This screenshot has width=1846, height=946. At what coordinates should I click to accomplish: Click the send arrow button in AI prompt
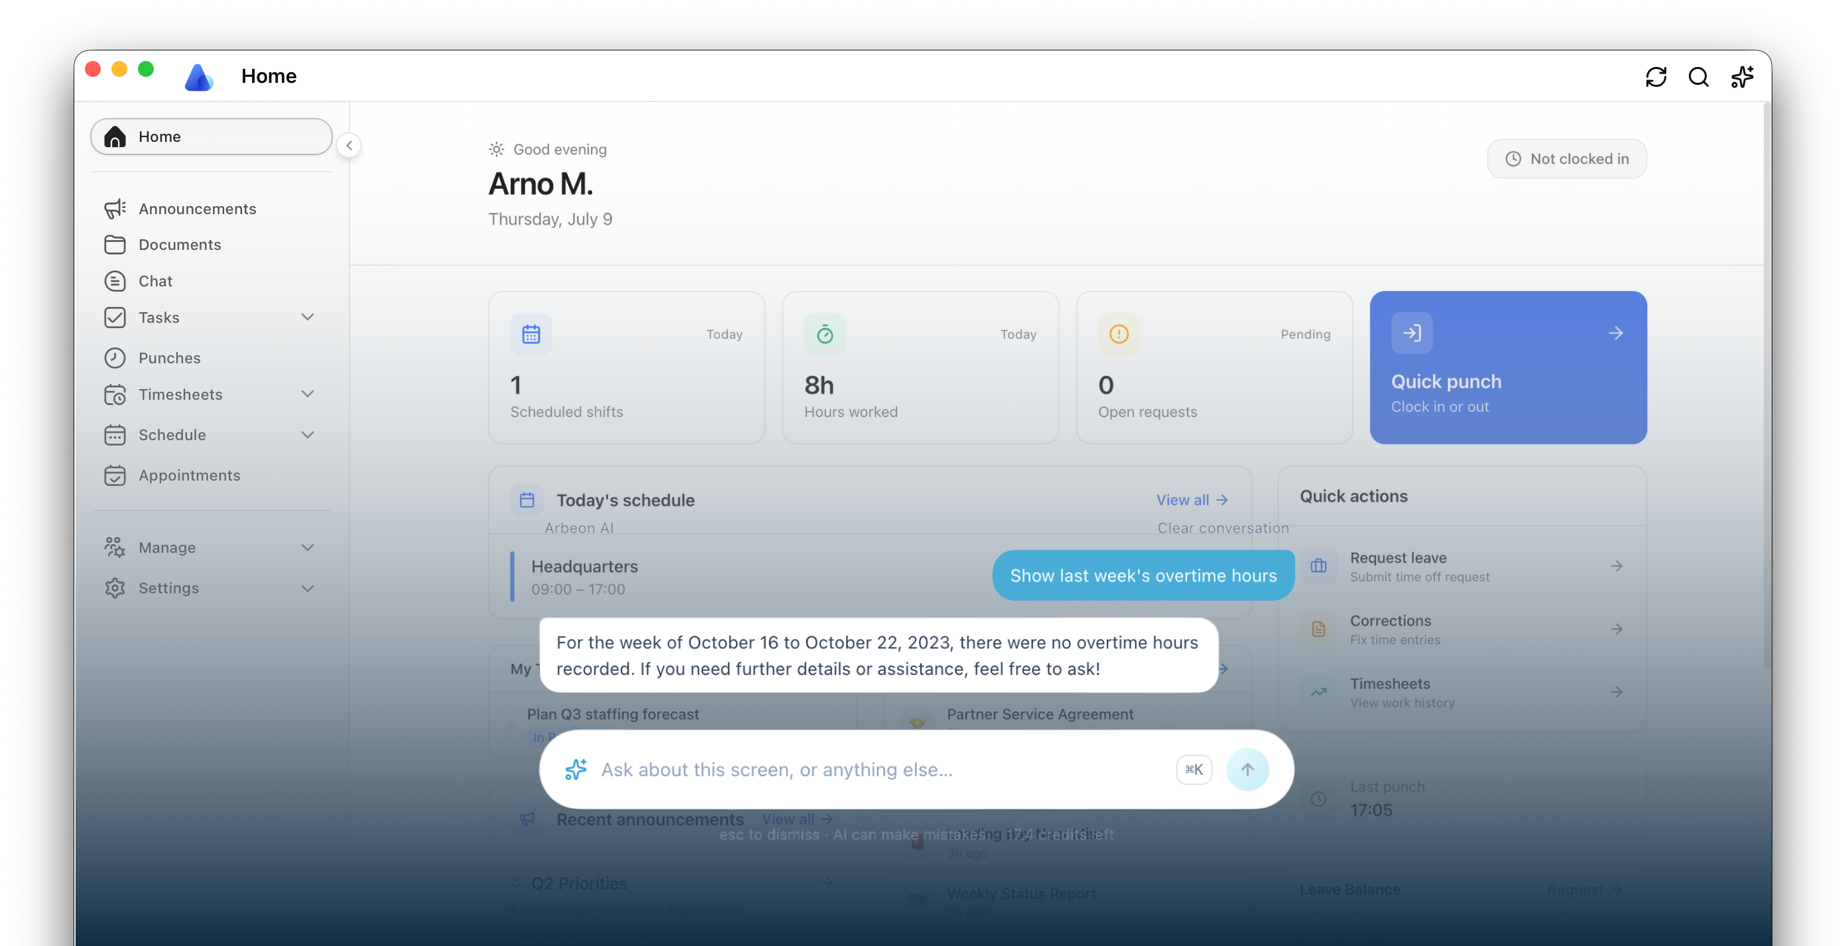click(x=1247, y=769)
